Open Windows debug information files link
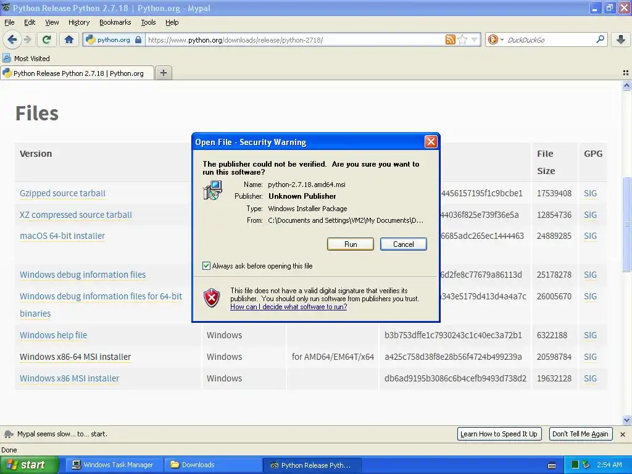This screenshot has height=474, width=632. tap(83, 275)
